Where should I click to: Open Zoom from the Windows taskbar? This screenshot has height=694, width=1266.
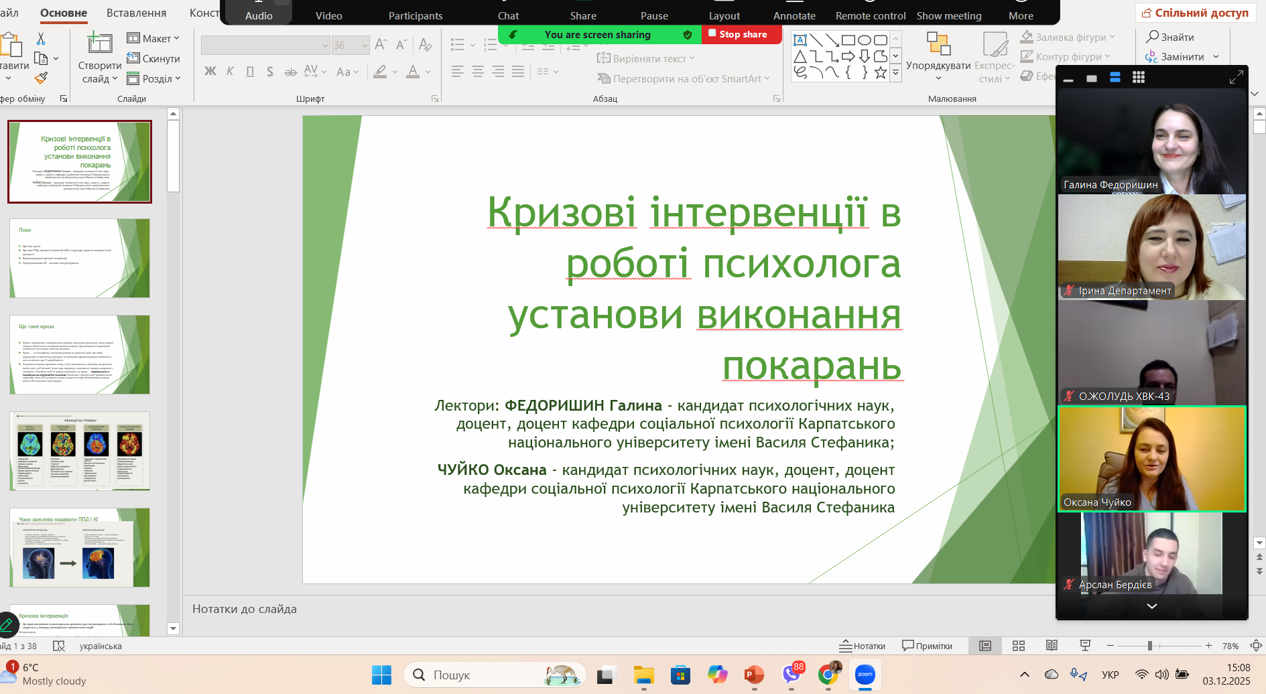point(865,675)
